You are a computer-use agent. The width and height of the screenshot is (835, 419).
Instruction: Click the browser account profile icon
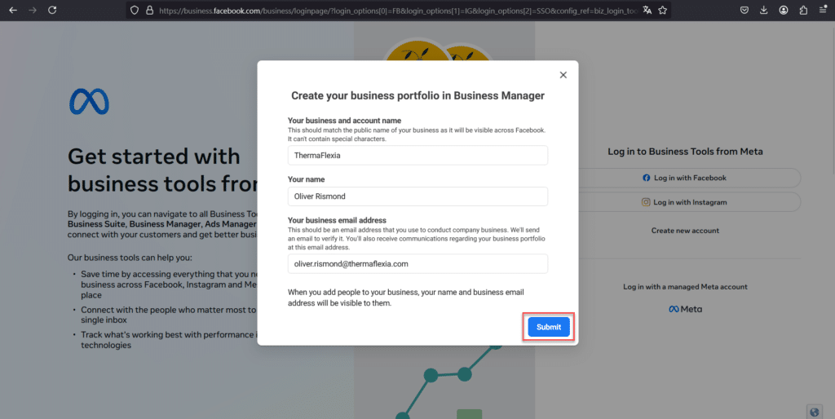click(784, 10)
